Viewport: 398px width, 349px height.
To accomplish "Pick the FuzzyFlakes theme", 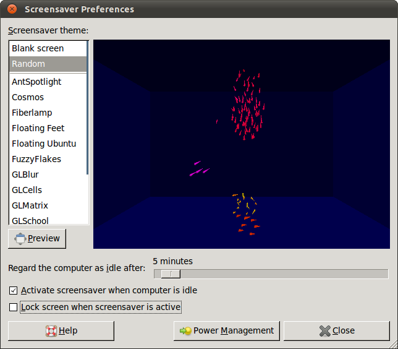I will pyautogui.click(x=36, y=159).
